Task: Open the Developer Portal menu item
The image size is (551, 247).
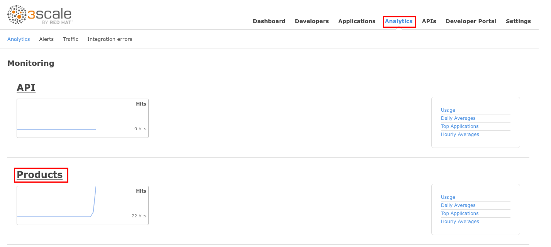Action: 471,21
